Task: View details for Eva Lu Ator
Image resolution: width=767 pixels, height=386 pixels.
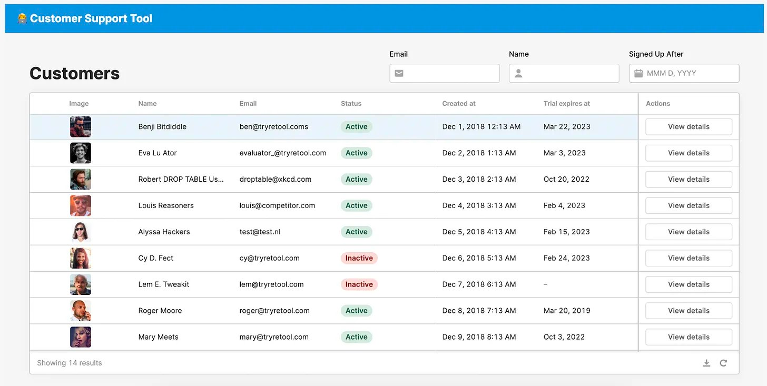Action: click(x=689, y=153)
